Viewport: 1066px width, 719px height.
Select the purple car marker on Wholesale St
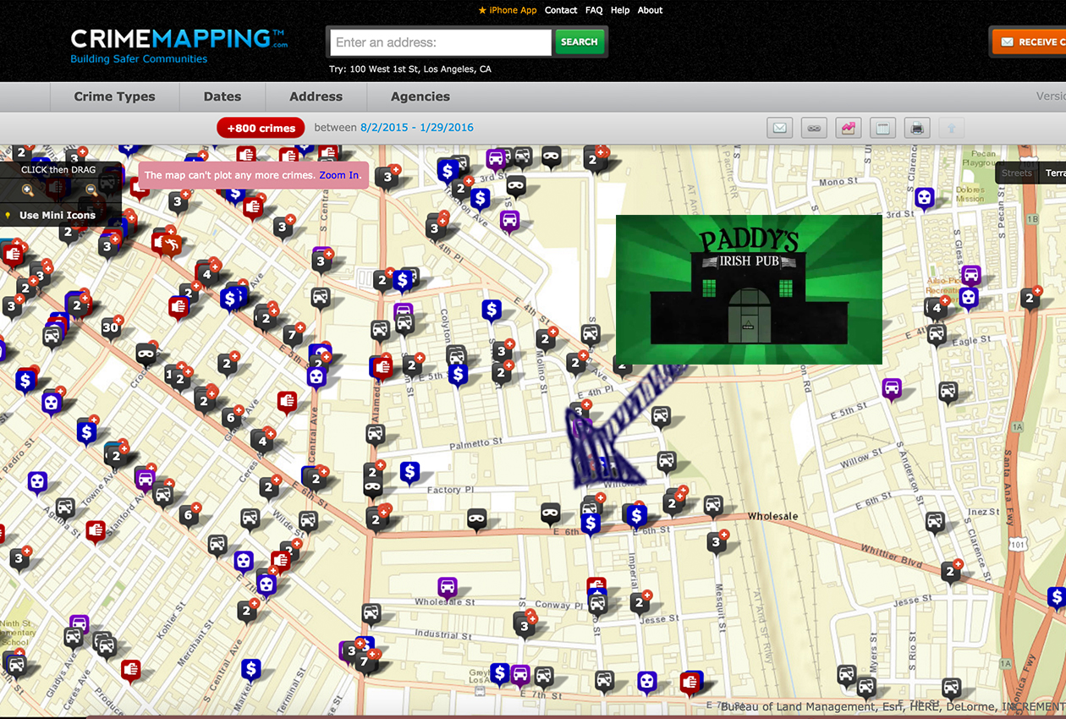(x=448, y=586)
